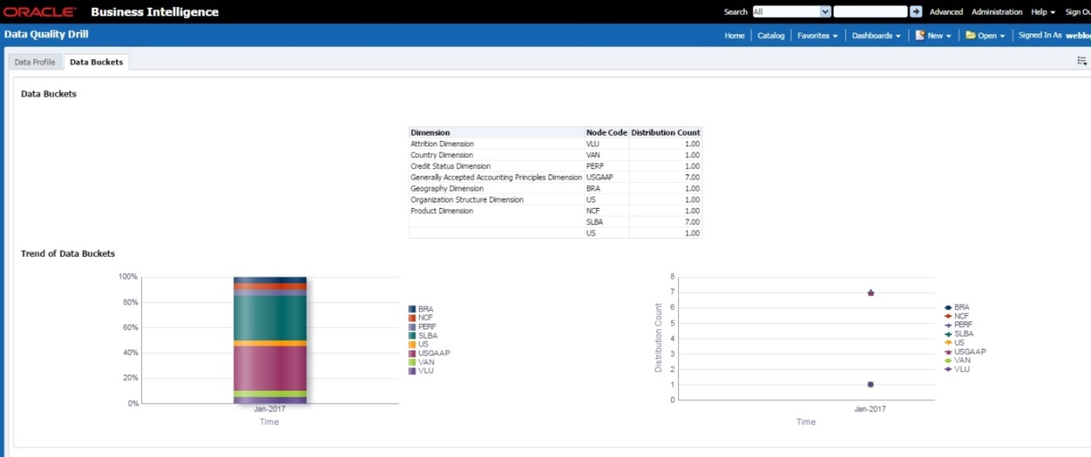The width and height of the screenshot is (1091, 457).
Task: Expand the Help menu
Action: (x=1043, y=12)
